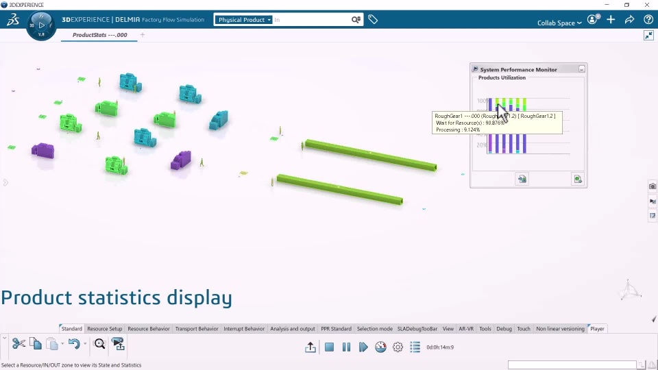Click the search magnifier icon in the search bar

tap(356, 20)
